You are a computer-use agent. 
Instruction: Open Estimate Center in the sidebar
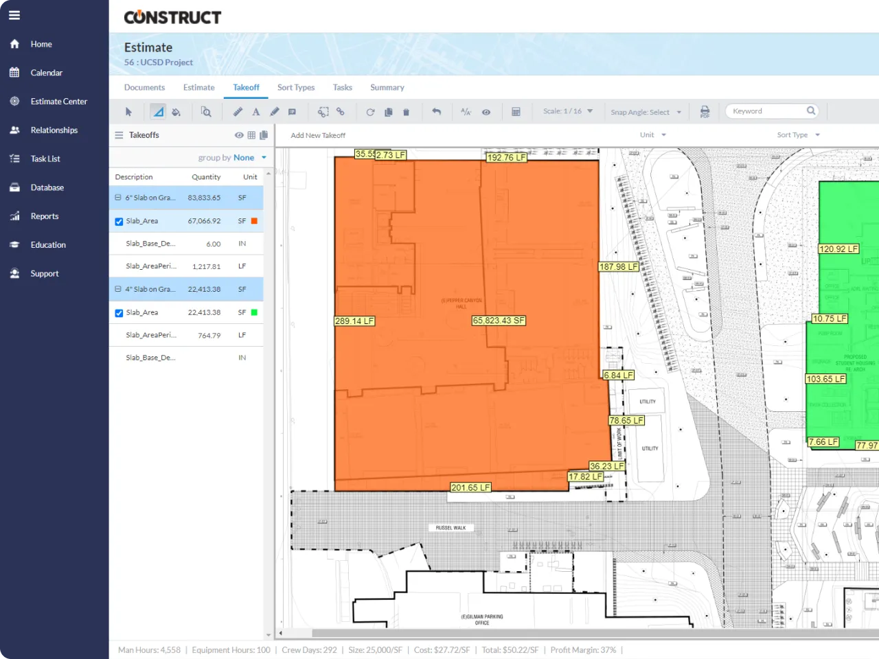coord(58,102)
